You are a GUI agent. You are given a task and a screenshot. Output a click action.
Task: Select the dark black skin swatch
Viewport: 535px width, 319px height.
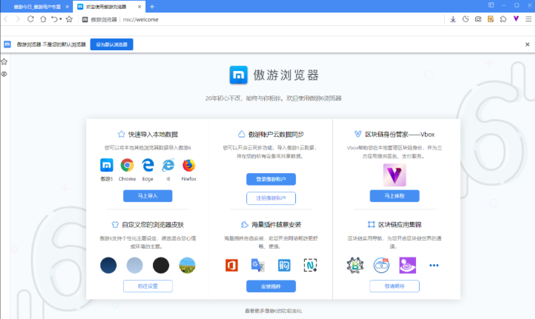coord(161,265)
